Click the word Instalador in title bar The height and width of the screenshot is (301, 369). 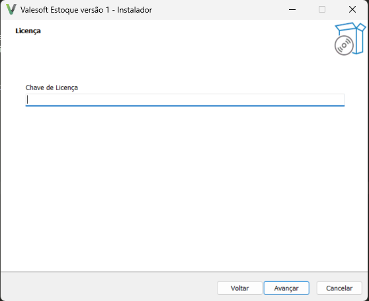[135, 10]
